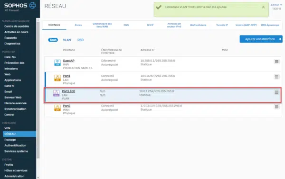Open Email in sidebar
Image resolution: width=285 pixels, height=179 pixels.
point(8,92)
